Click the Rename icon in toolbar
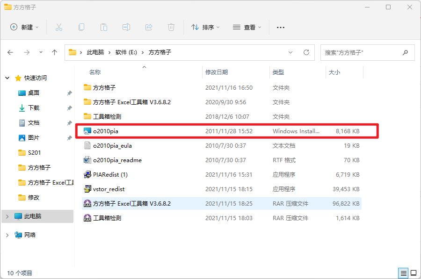Viewport: 421px width, 279px height. [x=126, y=27]
